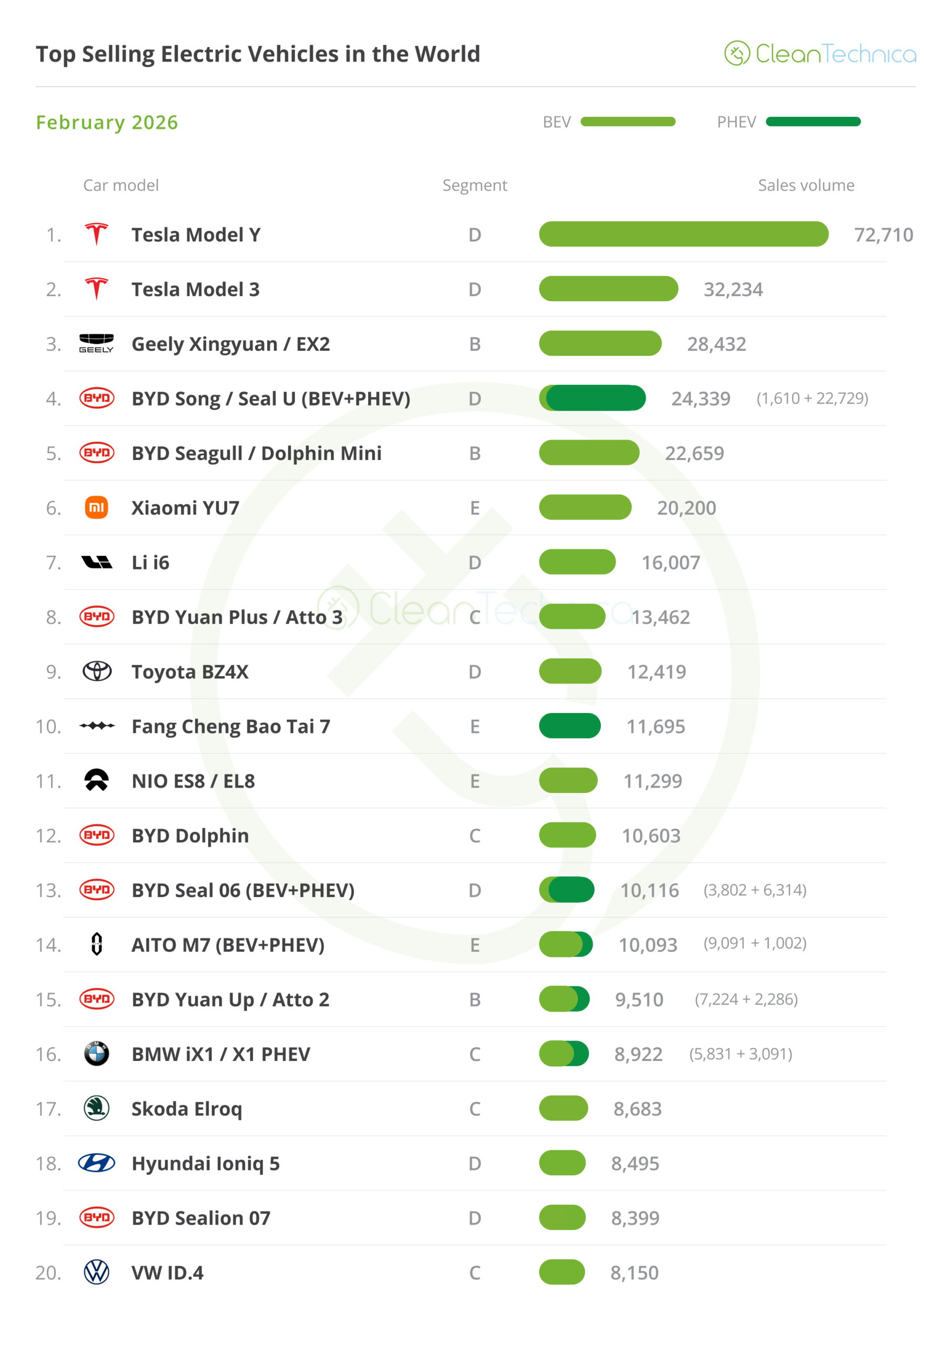Click the Hyundai logo icon
Image resolution: width=950 pixels, height=1346 pixels.
click(97, 1163)
